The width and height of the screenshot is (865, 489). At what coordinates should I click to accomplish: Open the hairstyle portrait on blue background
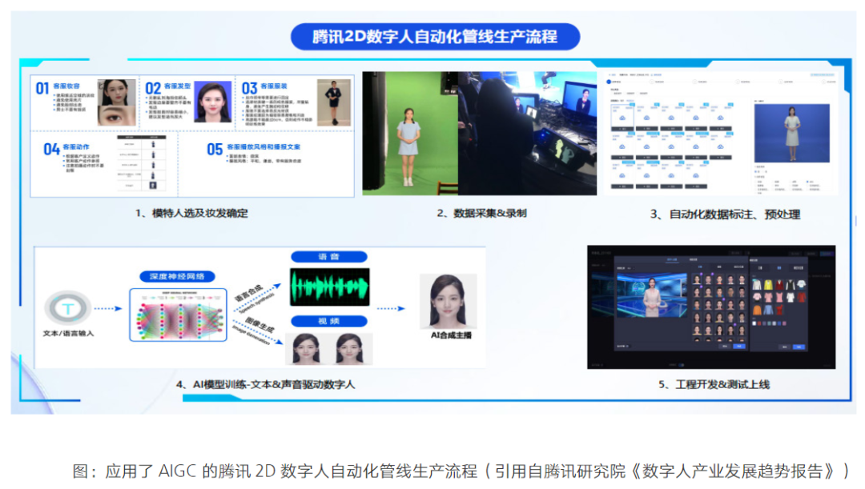213,102
